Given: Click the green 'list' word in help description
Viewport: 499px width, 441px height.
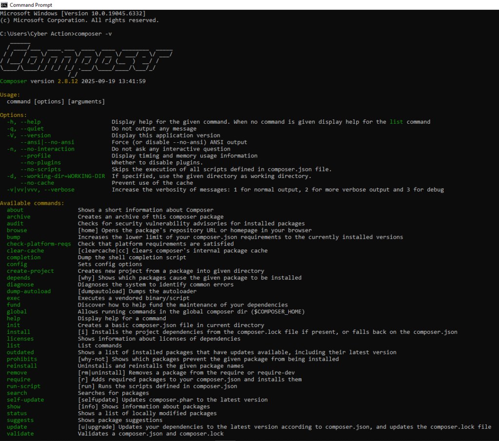Looking at the screenshot, I should click(x=396, y=122).
